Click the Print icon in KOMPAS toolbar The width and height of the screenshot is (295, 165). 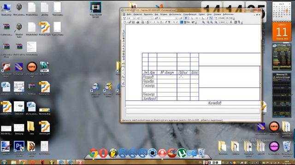pyautogui.click(x=138, y=22)
